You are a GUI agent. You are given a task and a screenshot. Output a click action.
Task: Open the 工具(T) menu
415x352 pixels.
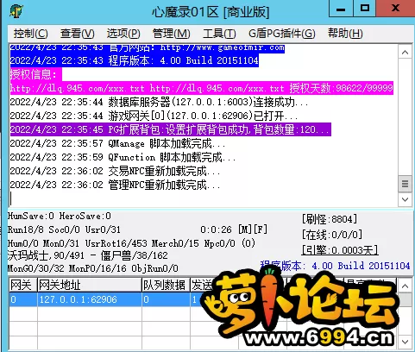[219, 34]
